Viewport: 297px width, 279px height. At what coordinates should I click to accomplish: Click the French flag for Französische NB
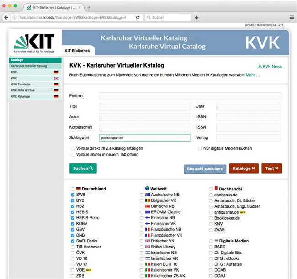pos(148,229)
